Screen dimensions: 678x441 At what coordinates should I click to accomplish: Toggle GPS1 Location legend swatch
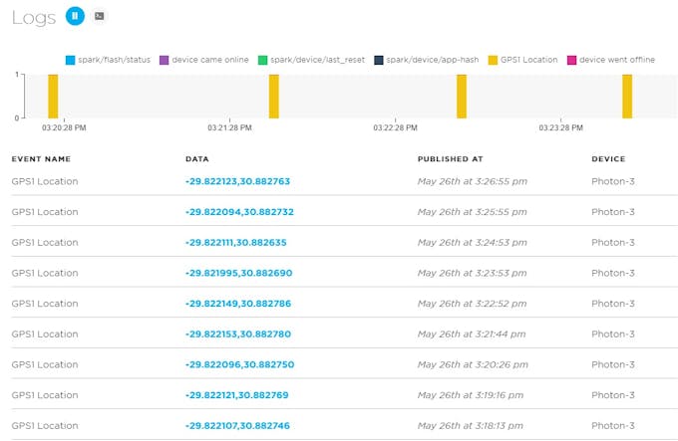tap(493, 60)
